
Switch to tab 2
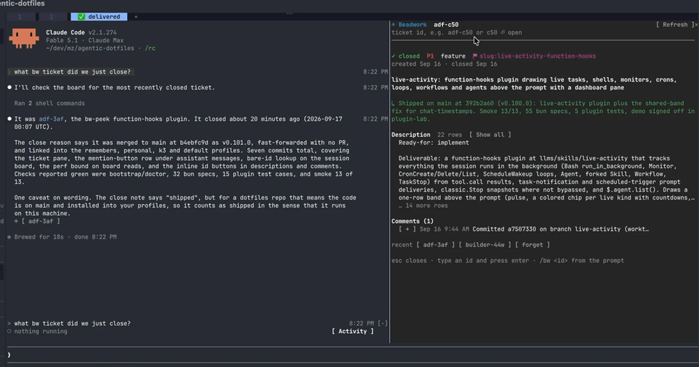pyautogui.click(x=51, y=16)
